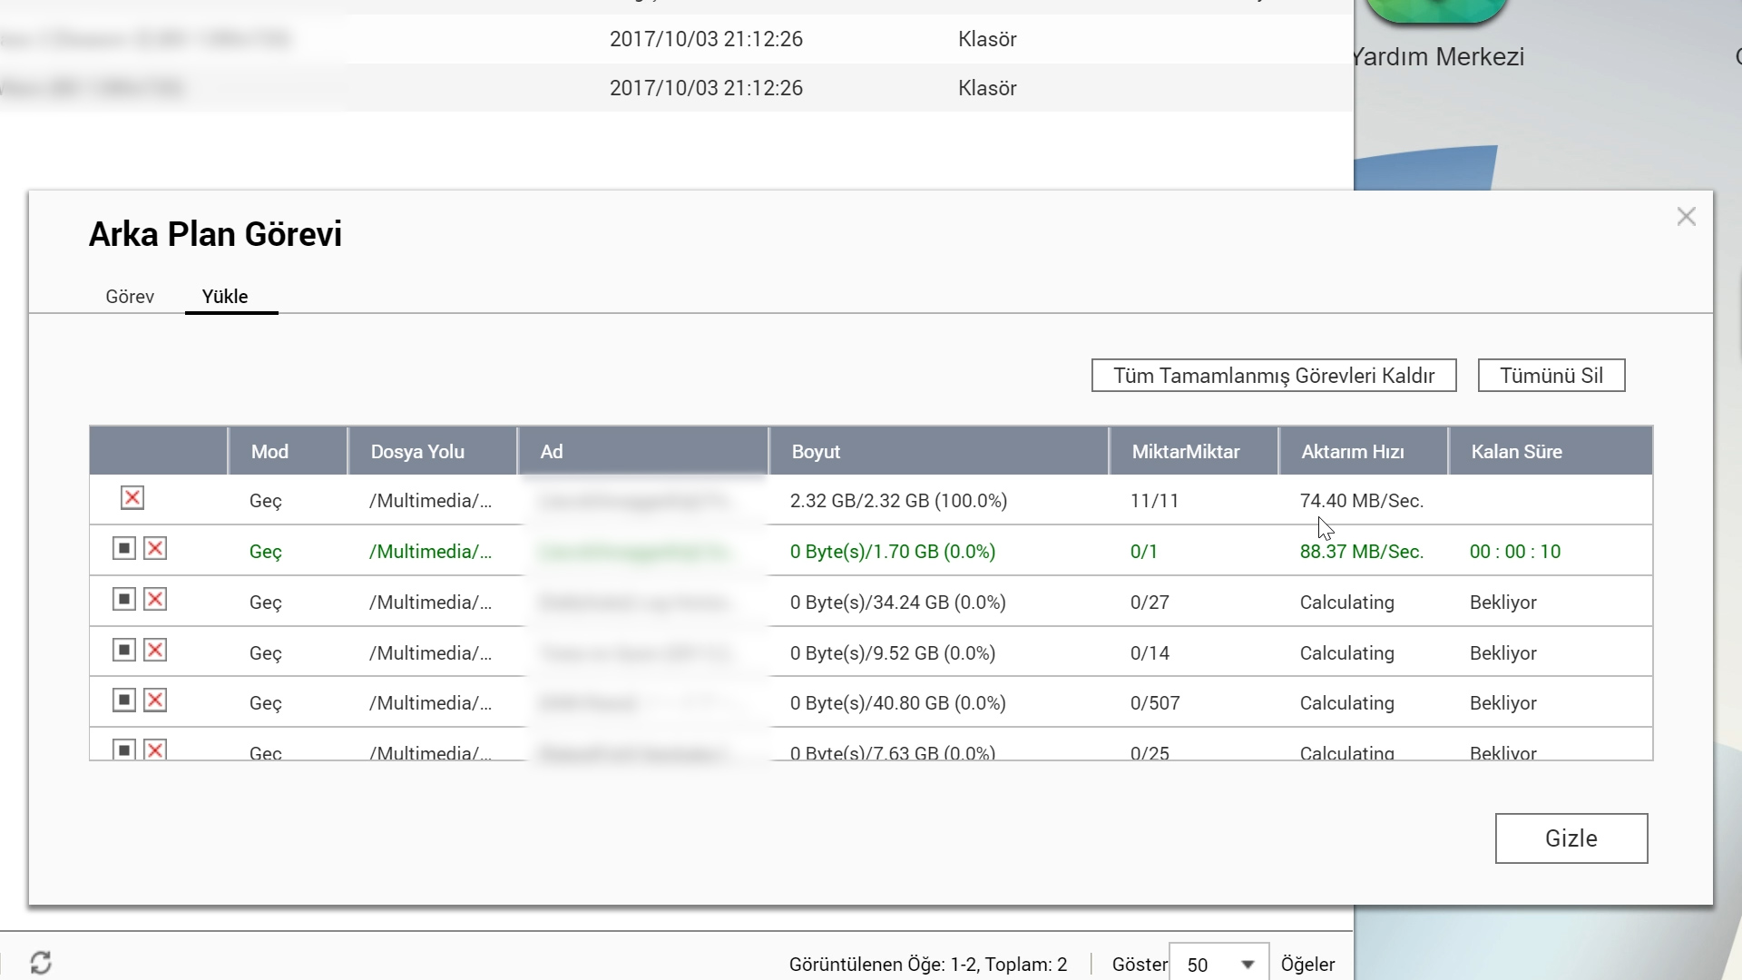Screen dimensions: 1742x980
Task: Stop the 40.80 GB queued task
Action: click(124, 701)
